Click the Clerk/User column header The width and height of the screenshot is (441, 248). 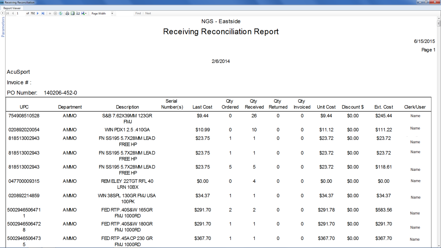[415, 107]
